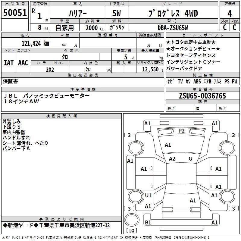
Task: Click the lot number 50051
Action: pyautogui.click(x=15, y=13)
